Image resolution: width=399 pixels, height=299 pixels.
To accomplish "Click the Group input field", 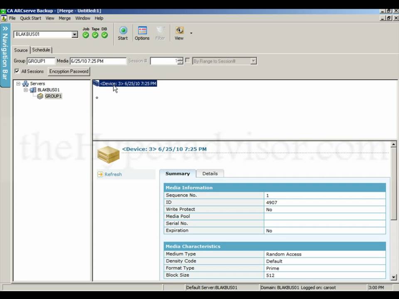I will (41, 61).
